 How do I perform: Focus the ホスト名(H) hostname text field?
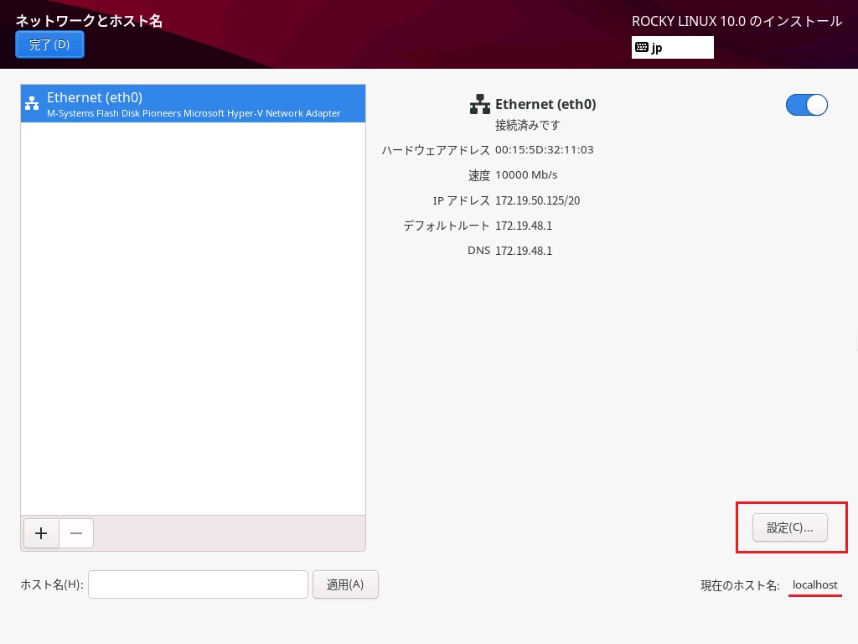[198, 584]
